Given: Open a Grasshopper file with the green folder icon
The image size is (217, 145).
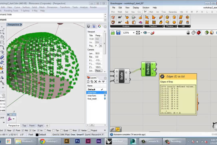Looking at the screenshot, I should point(113,33).
